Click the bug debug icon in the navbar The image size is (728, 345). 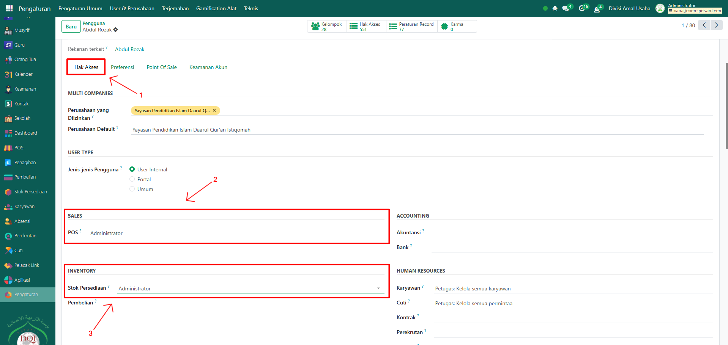[555, 8]
